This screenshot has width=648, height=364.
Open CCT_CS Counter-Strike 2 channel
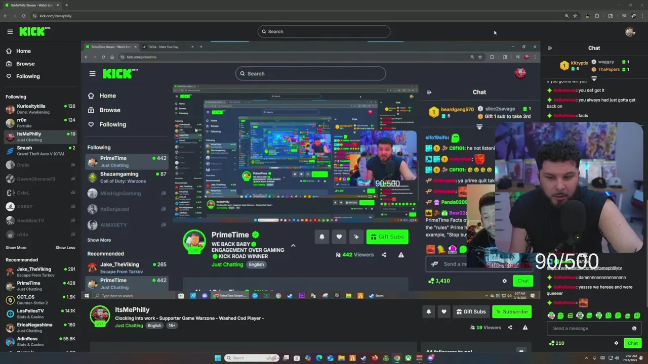tap(40, 300)
